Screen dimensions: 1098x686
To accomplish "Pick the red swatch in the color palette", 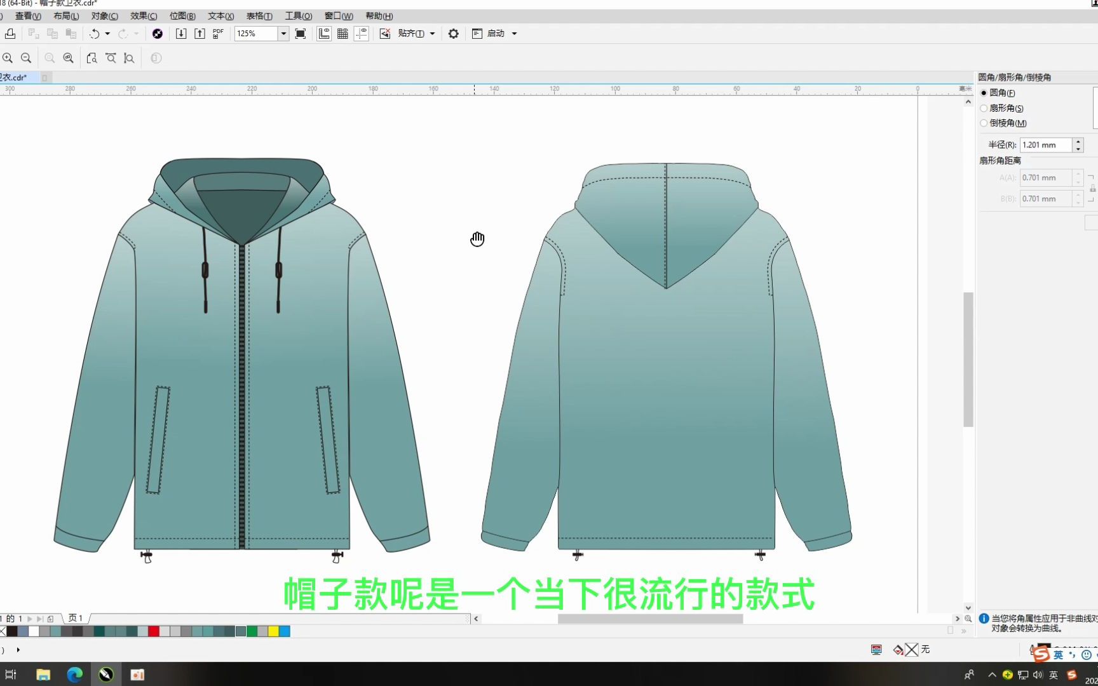I will (153, 631).
